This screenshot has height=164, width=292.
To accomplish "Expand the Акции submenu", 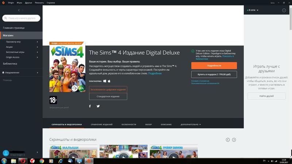I will click(x=38, y=47).
